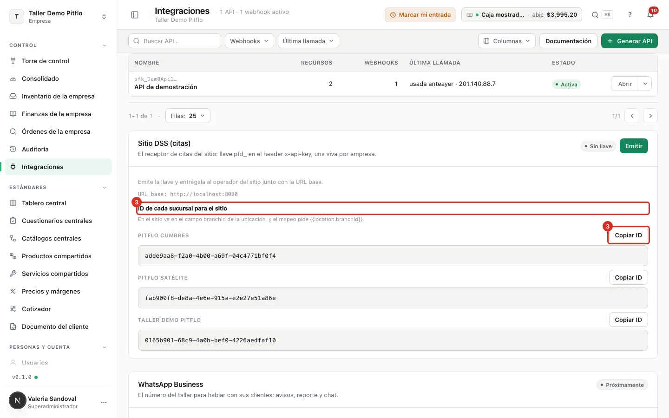Expand the arrow next to Abrir
Image resolution: width=669 pixels, height=418 pixels.
645,84
